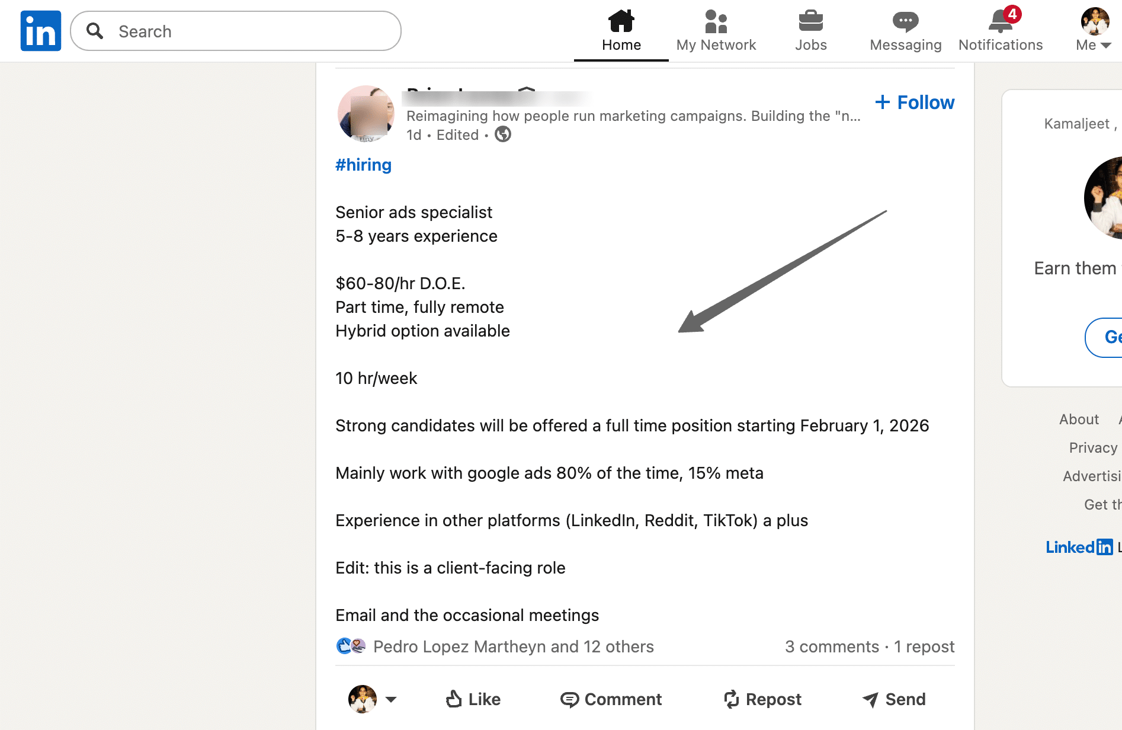See reactions from Pedro Lopez Martheyn and others
The image size is (1122, 730).
pyautogui.click(x=513, y=646)
